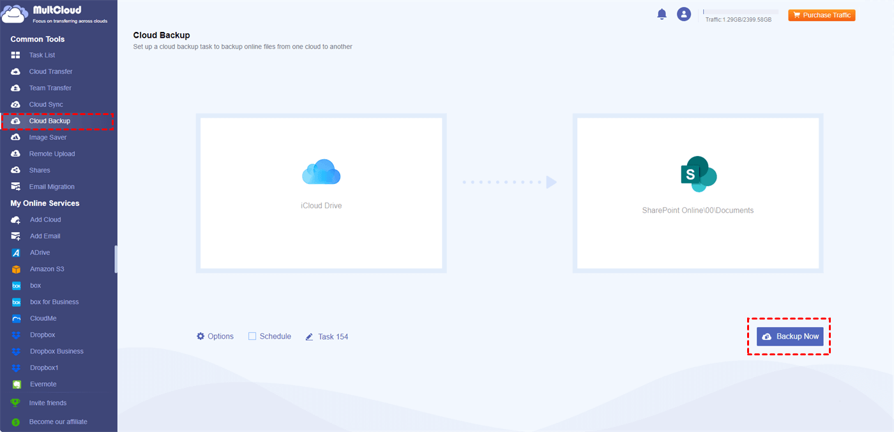Click Add Email link
The width and height of the screenshot is (894, 432).
tap(45, 236)
